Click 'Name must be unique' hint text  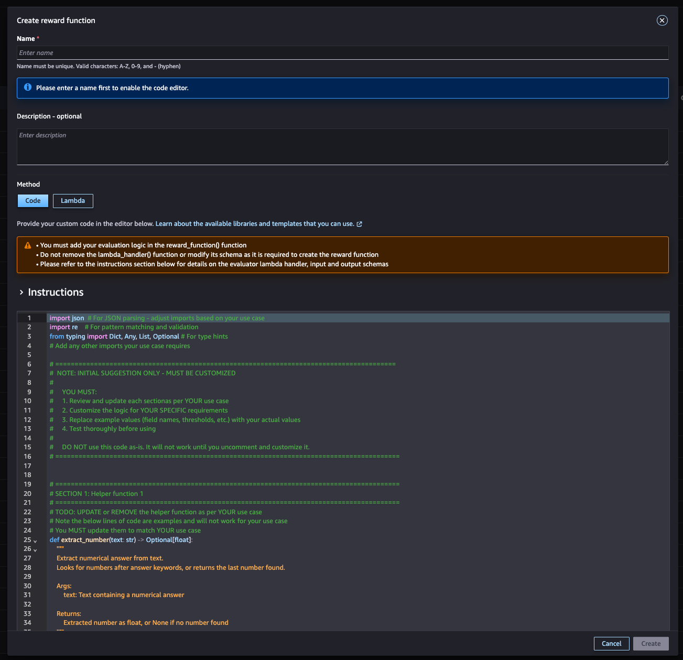click(x=99, y=67)
